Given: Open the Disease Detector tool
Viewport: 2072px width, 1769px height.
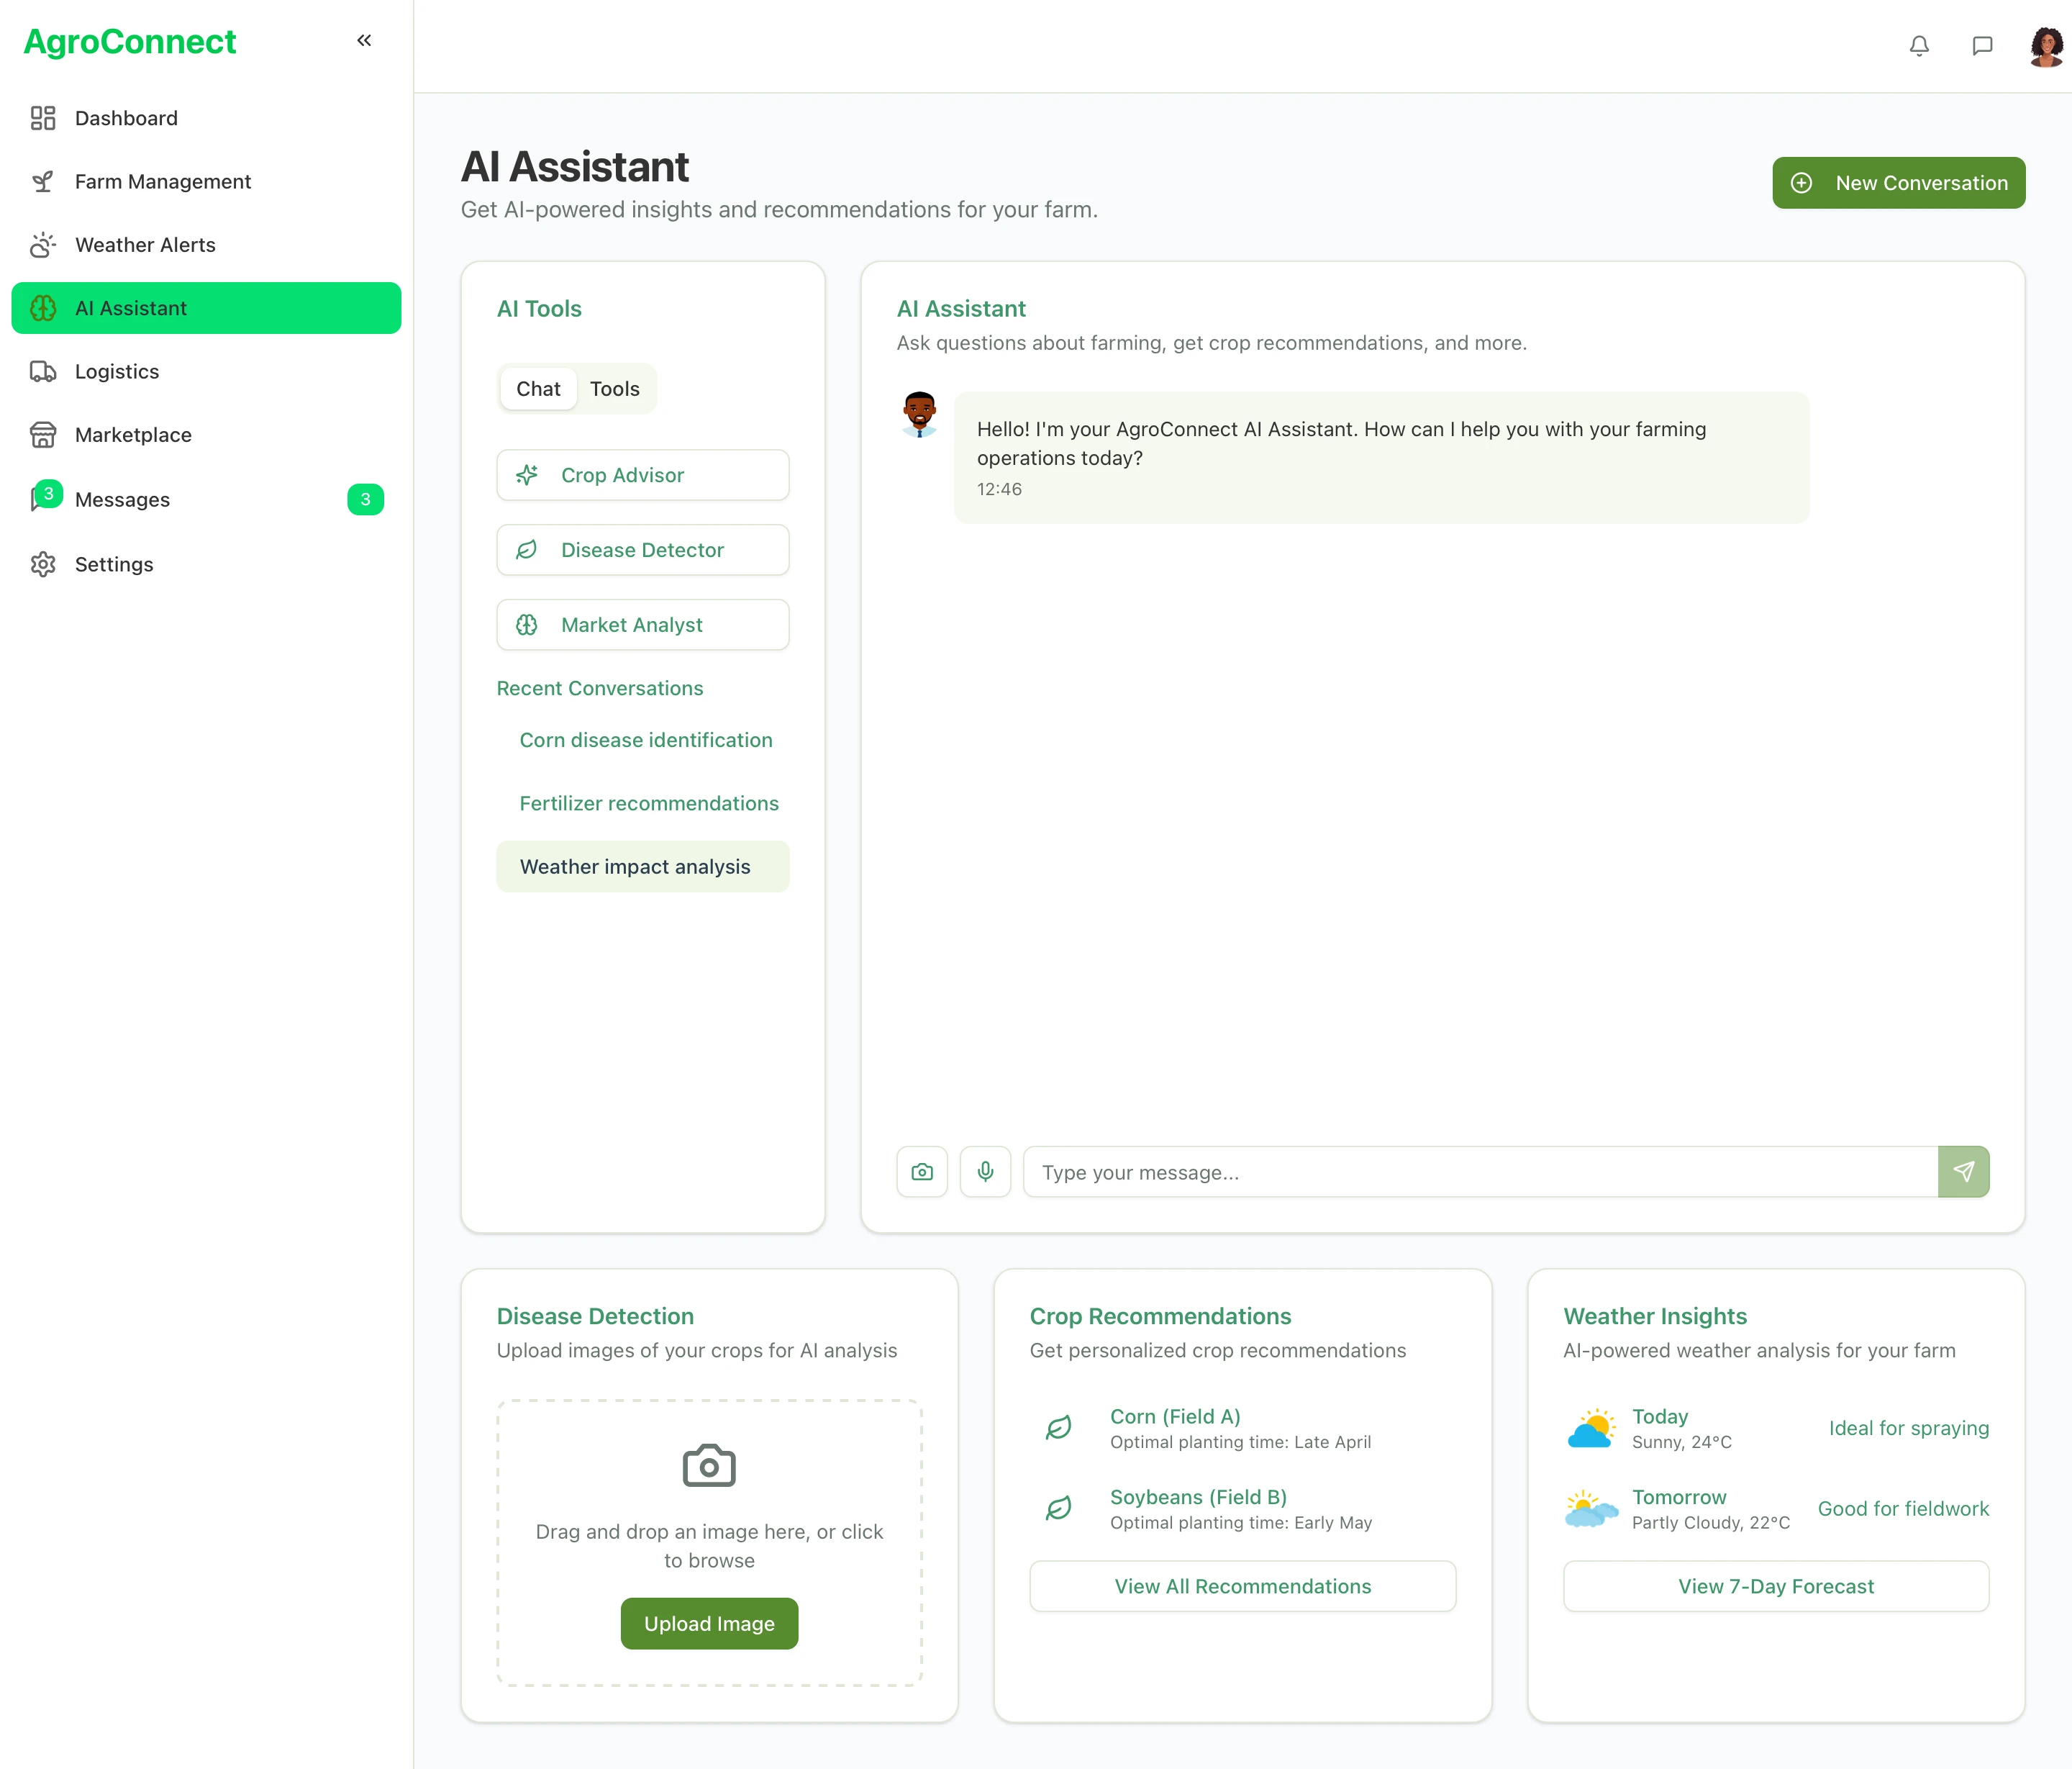Looking at the screenshot, I should tap(642, 551).
